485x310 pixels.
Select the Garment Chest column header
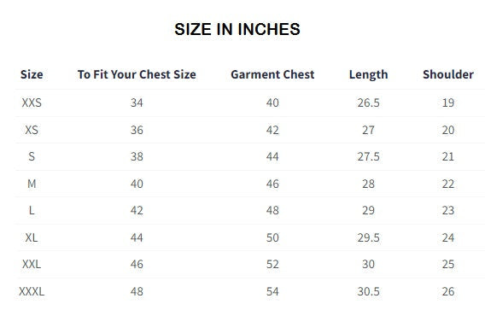tap(272, 74)
